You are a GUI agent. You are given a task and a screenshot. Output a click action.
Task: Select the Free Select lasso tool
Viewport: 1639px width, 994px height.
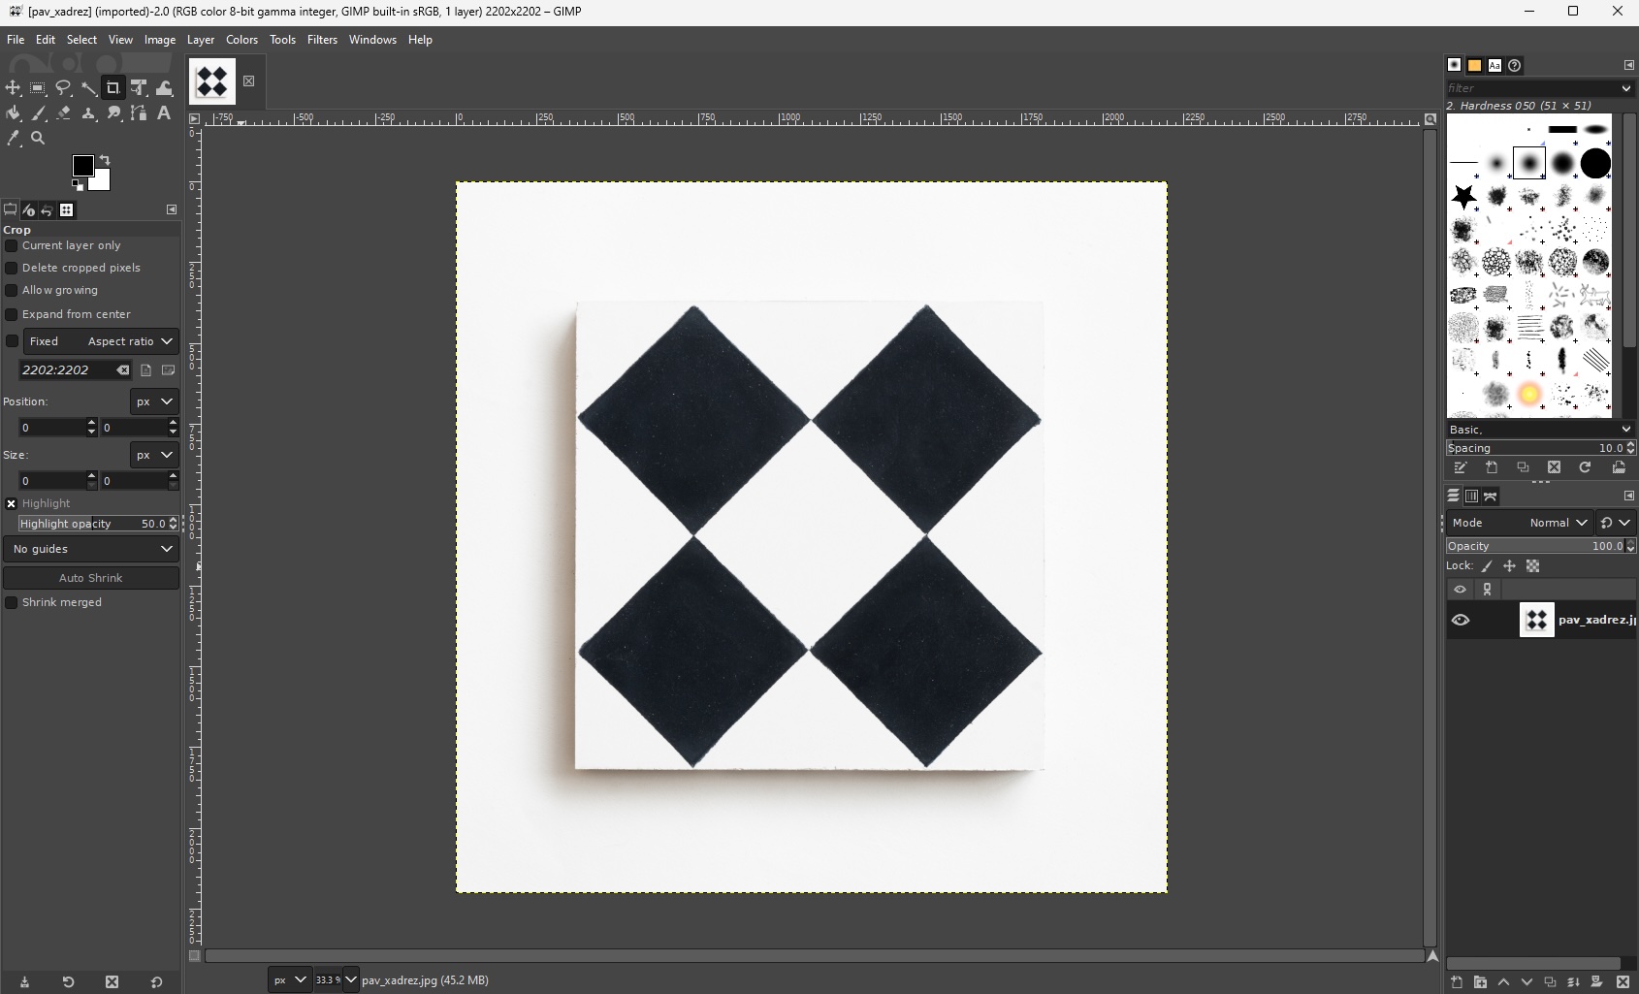pyautogui.click(x=63, y=88)
